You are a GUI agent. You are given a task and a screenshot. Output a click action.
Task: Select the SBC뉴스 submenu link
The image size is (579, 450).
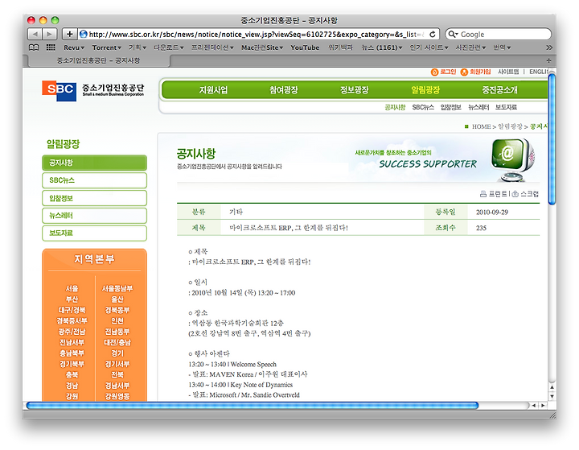[x=423, y=107]
